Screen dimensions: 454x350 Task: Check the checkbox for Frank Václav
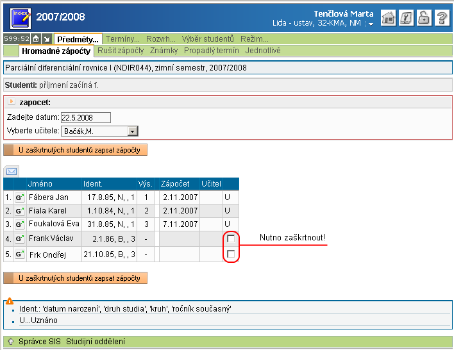[x=231, y=239]
